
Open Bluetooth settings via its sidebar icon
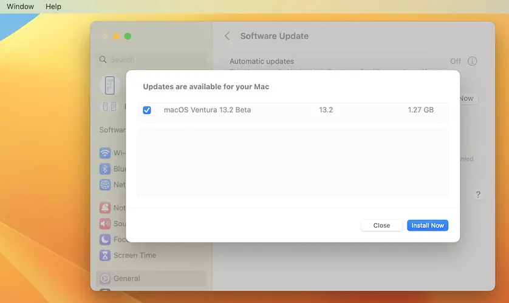point(105,168)
